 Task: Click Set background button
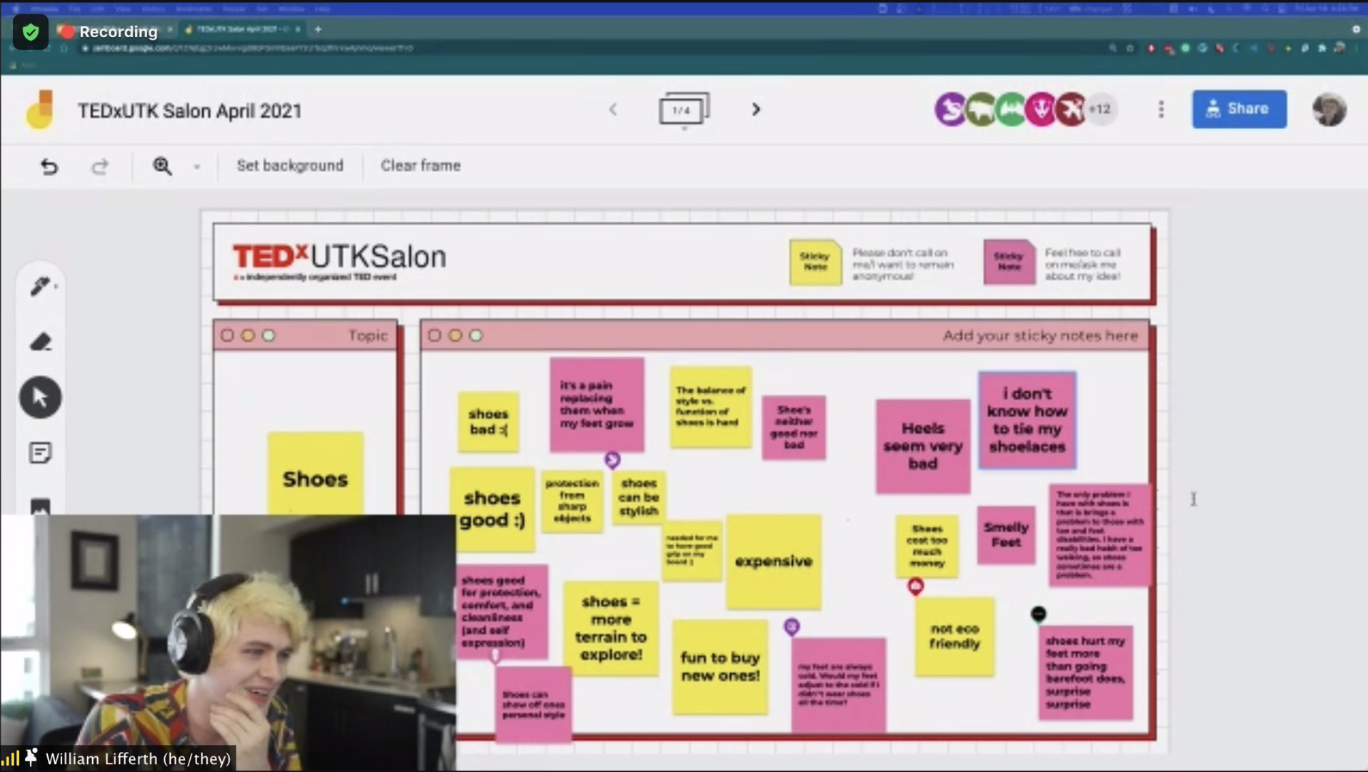click(x=289, y=166)
